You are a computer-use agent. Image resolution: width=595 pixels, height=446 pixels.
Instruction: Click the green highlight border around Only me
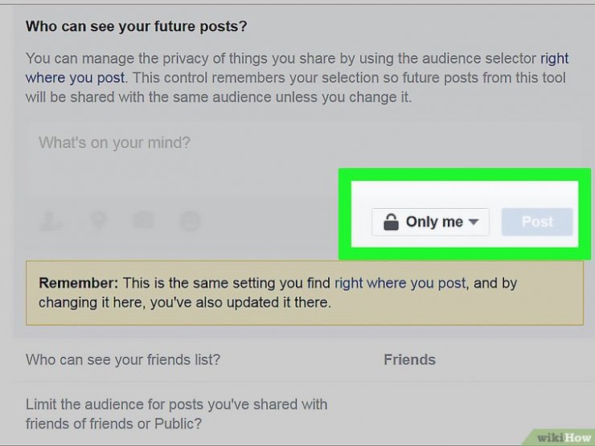point(465,174)
